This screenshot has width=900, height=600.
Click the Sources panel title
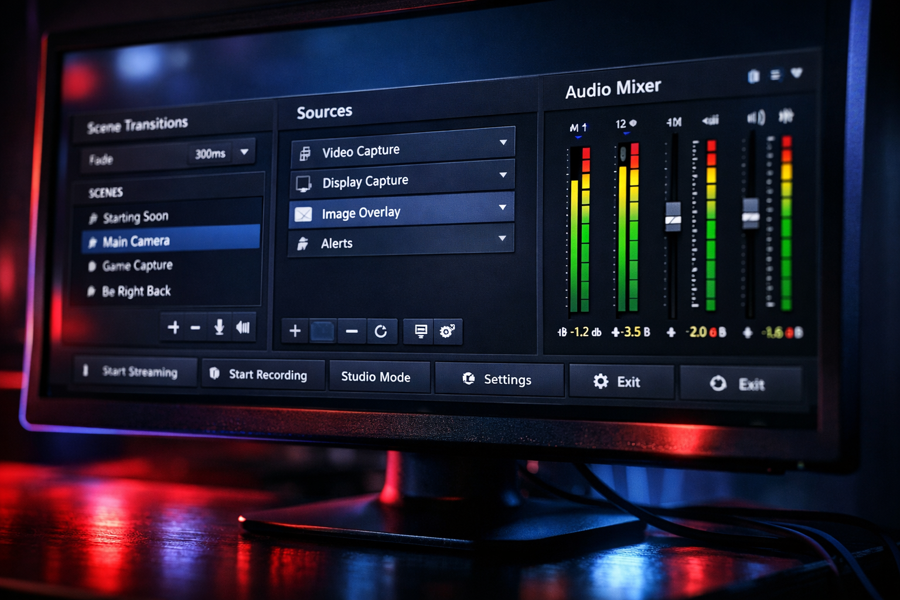pos(325,112)
